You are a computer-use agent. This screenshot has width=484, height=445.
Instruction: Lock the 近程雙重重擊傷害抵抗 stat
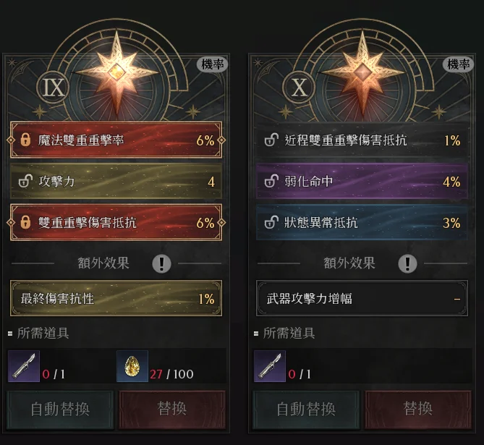point(271,140)
